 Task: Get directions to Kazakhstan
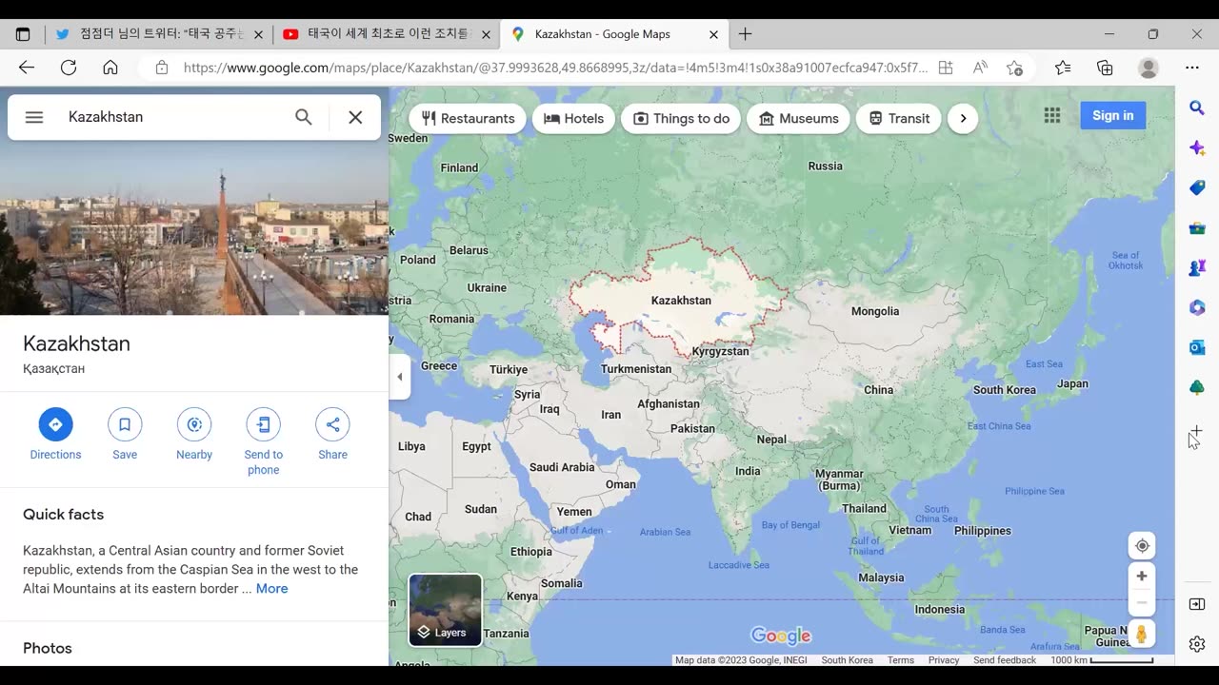click(x=55, y=435)
